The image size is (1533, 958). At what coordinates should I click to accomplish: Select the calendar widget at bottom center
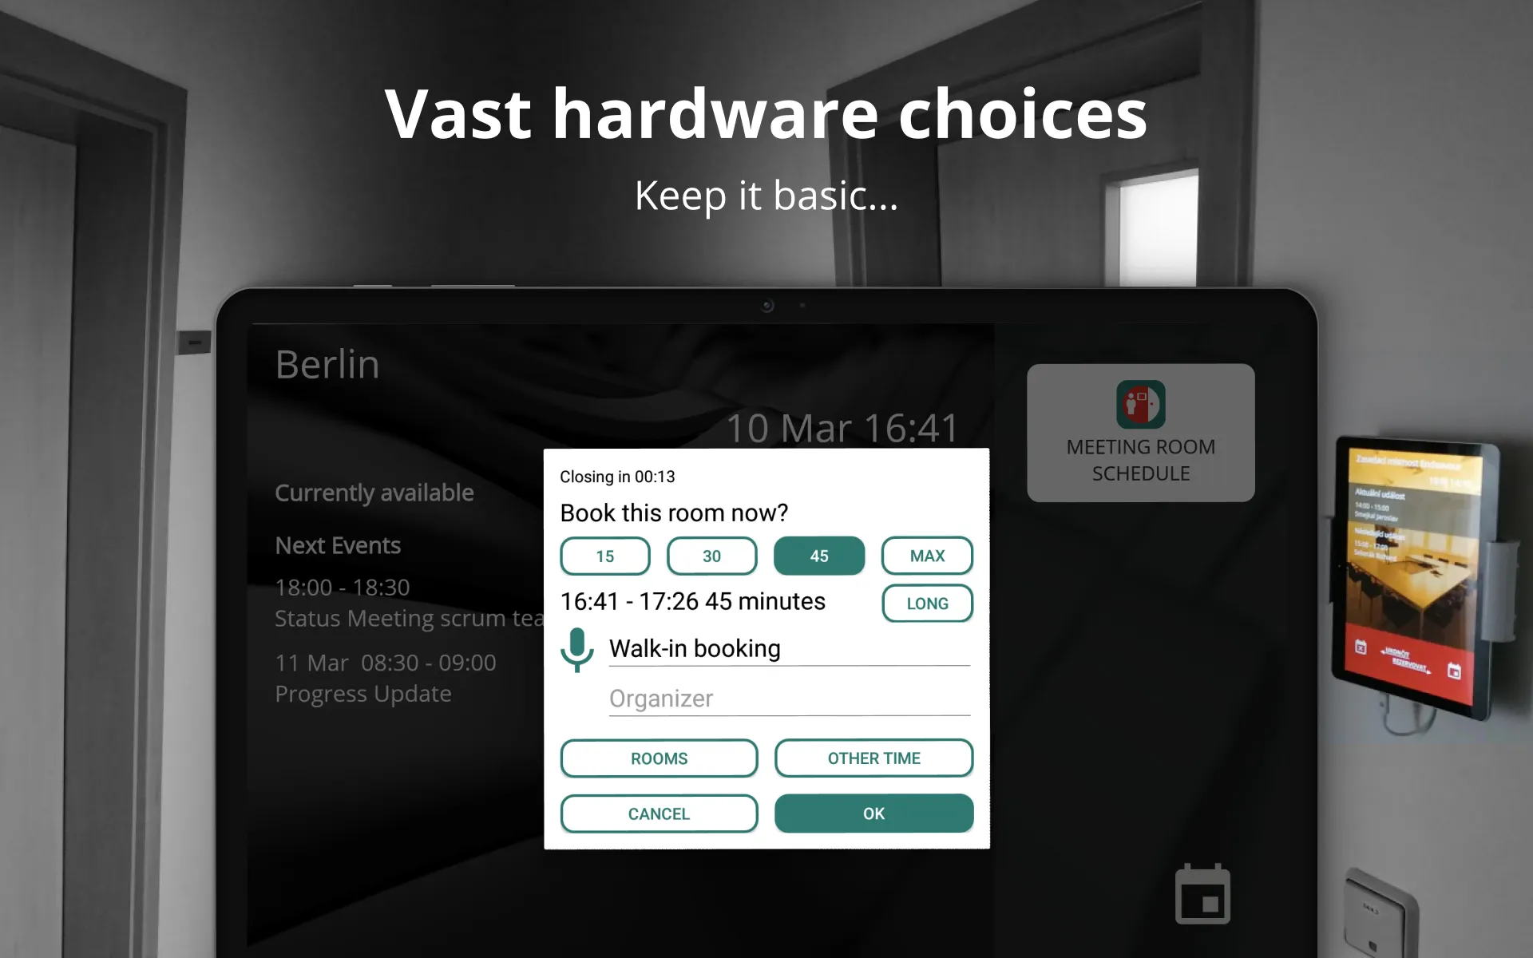point(1205,893)
